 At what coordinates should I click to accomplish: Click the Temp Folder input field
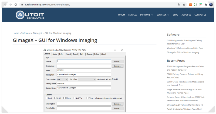[x=84, y=108]
